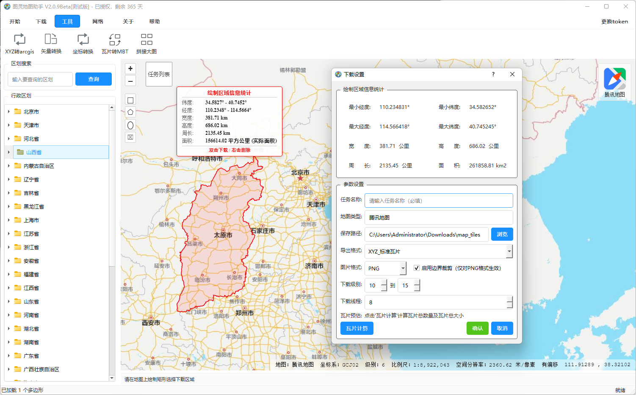Select the 瓦片转MBT tile conversion tool
This screenshot has width=636, height=395.
point(114,43)
